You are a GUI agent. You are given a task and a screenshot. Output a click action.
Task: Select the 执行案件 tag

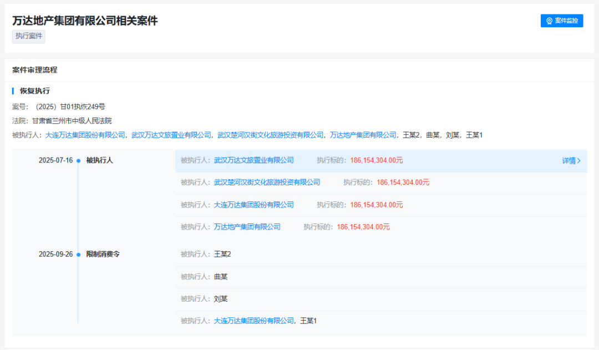(x=29, y=36)
